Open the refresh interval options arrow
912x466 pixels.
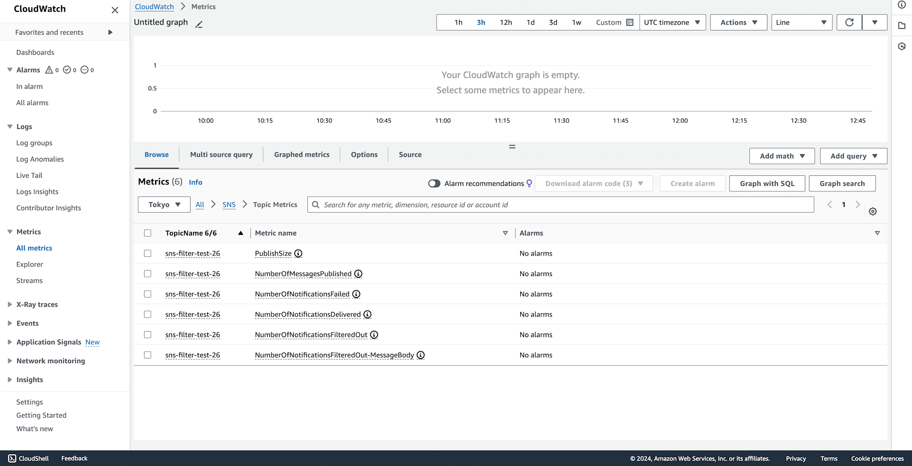tap(875, 22)
